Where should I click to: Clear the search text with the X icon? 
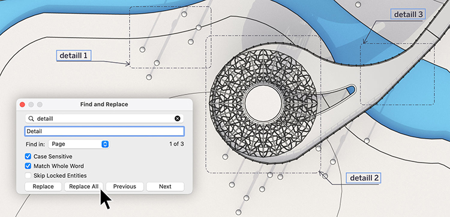point(178,118)
